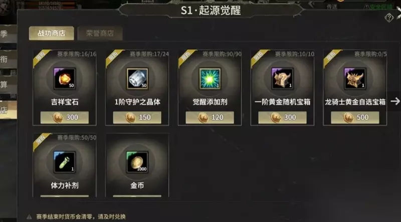Buy 1阶守护之晶体 for 150 coins
This screenshot has width=401, height=222.
pos(137,117)
